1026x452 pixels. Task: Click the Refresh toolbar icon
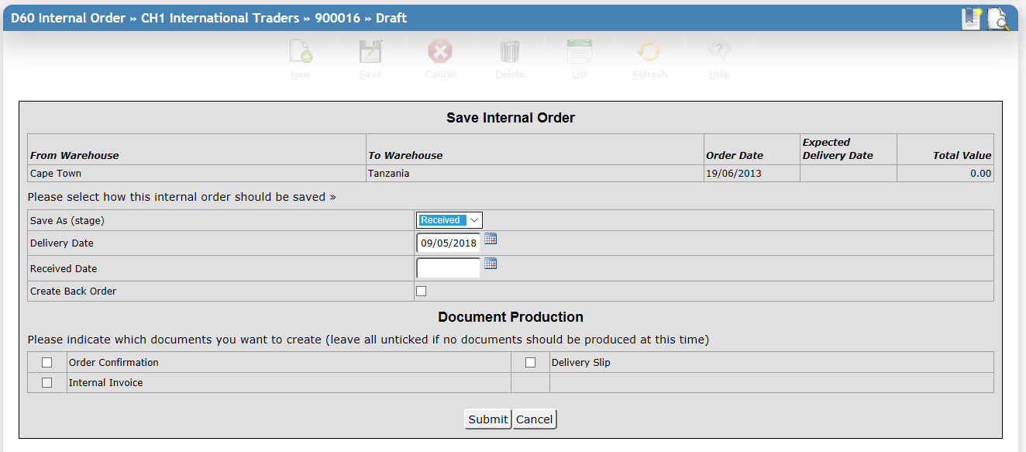649,52
